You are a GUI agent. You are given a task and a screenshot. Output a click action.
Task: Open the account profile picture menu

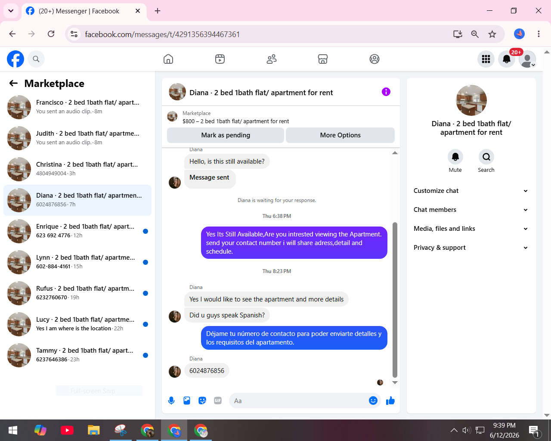coord(527,59)
